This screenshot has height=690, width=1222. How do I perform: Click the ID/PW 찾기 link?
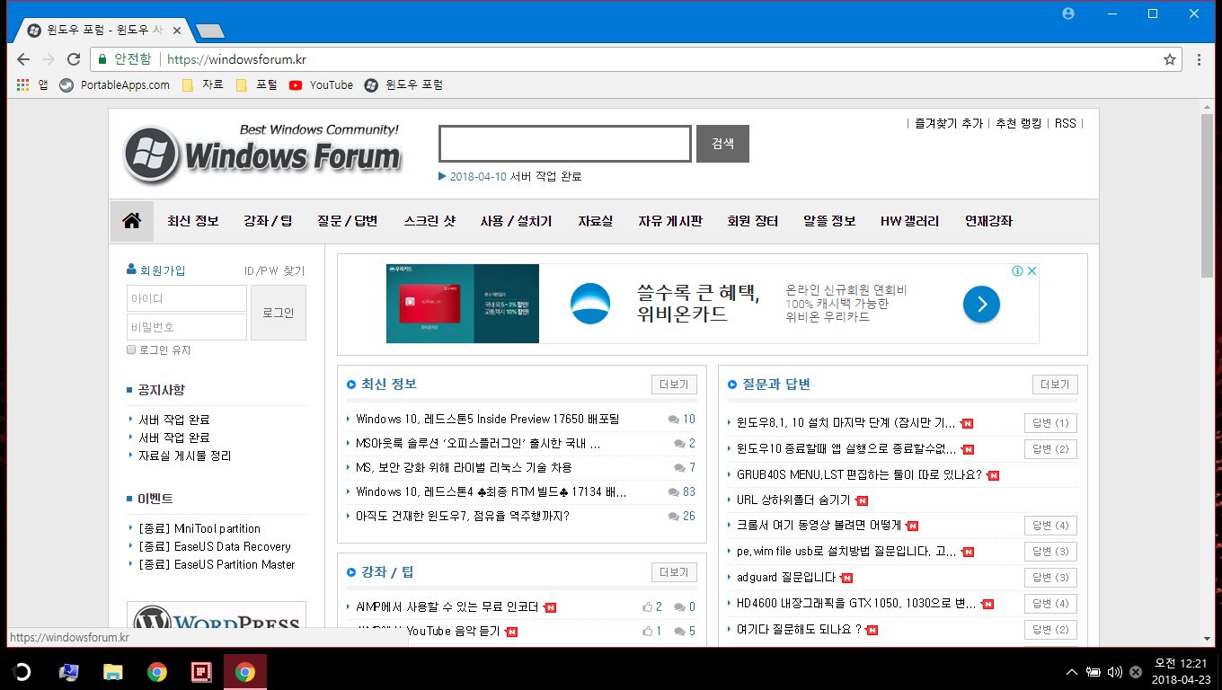[x=275, y=270]
